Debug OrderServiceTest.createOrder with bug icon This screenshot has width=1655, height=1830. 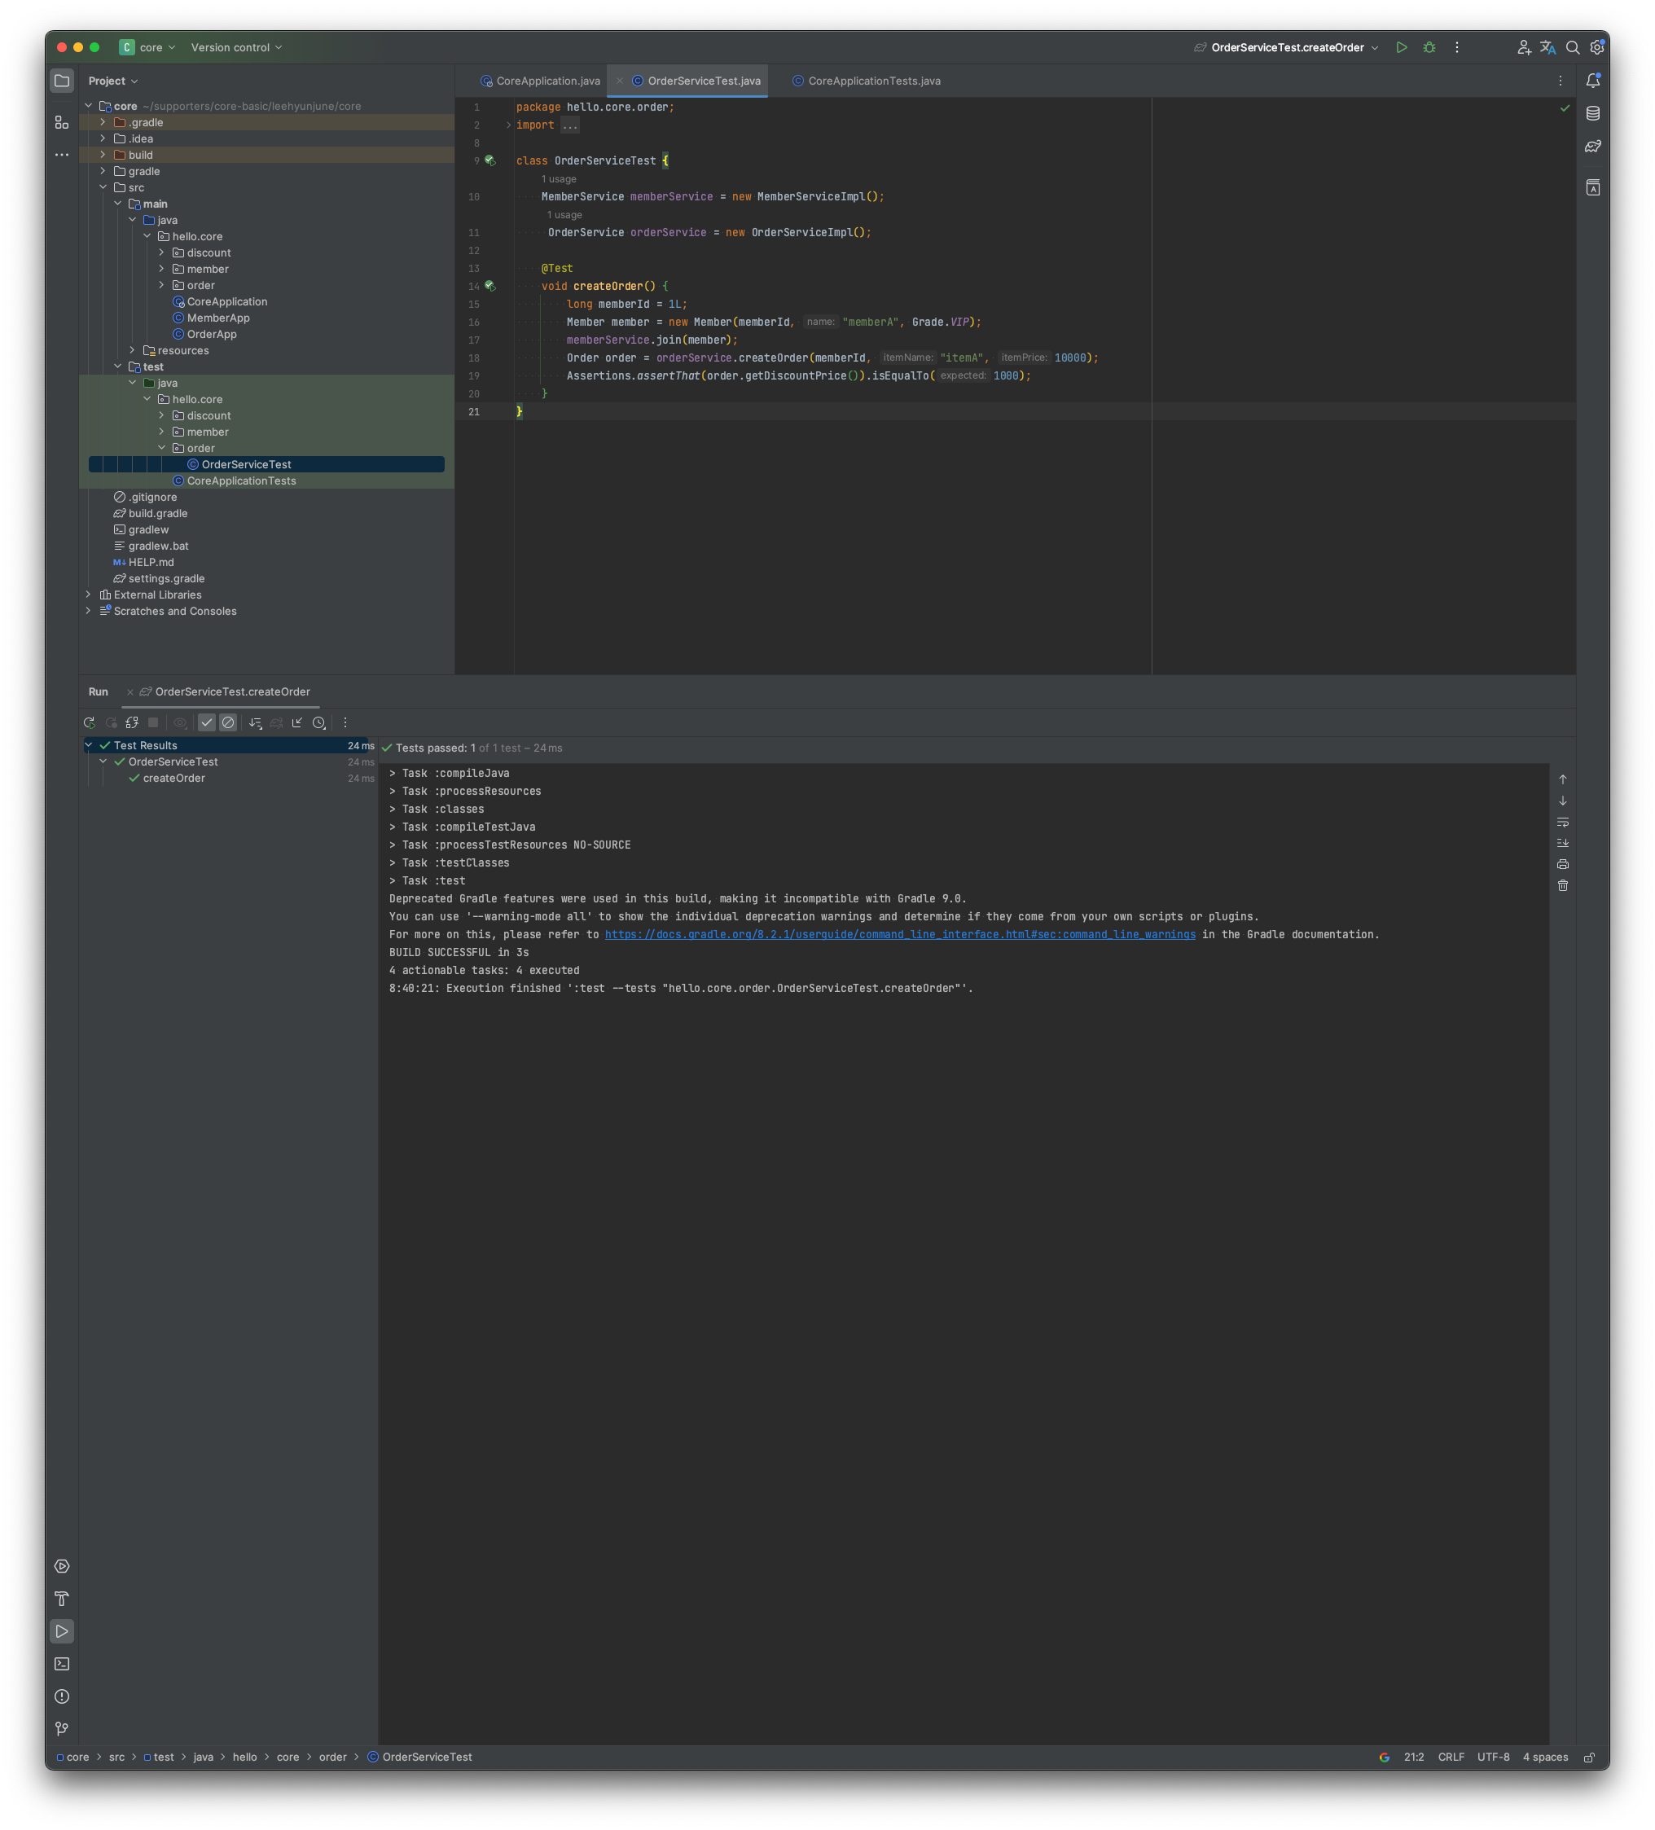pyautogui.click(x=1430, y=47)
